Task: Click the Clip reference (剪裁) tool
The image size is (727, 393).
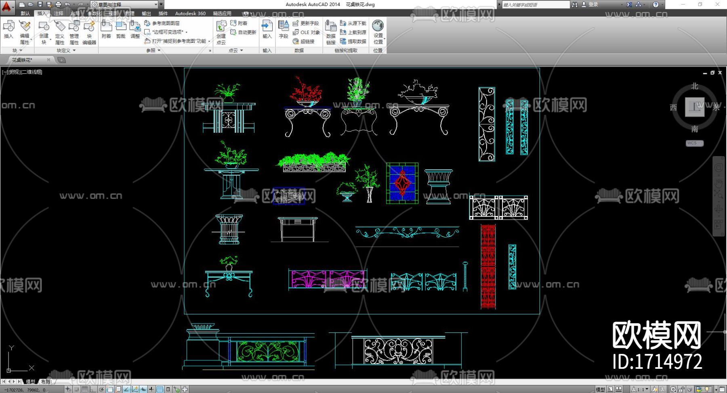Action: (121, 29)
